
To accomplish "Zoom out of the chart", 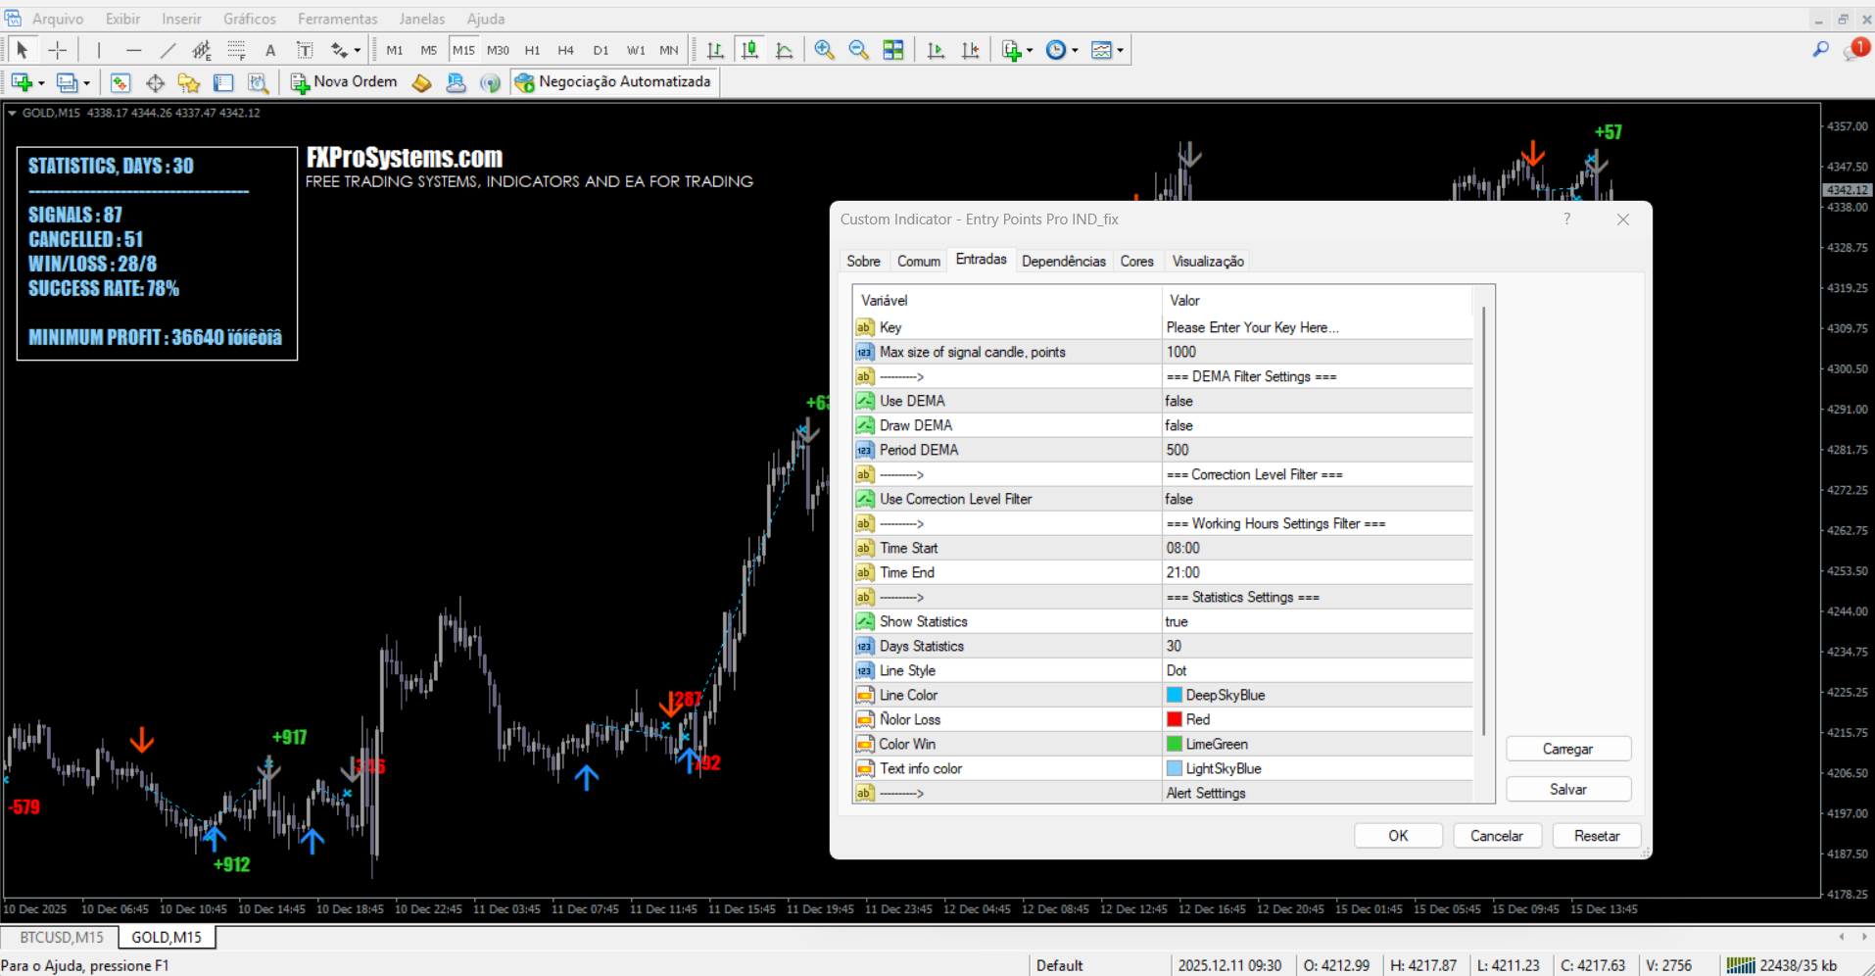I will coord(858,50).
